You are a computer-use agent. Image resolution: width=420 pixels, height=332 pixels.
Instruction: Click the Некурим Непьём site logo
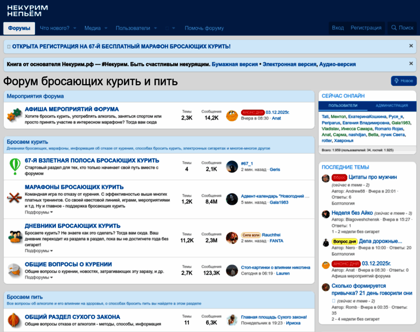click(27, 11)
